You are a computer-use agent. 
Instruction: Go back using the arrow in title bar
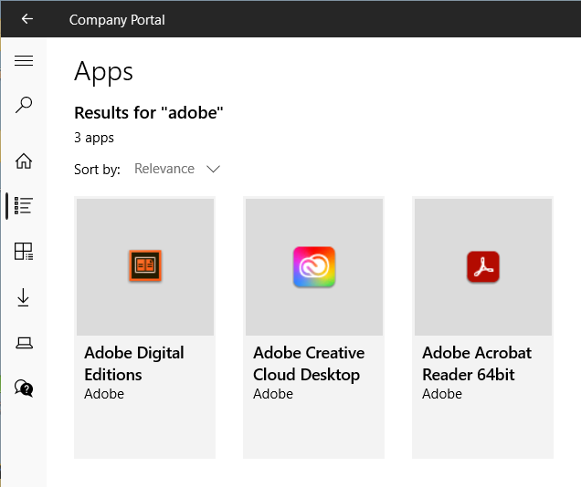[27, 19]
